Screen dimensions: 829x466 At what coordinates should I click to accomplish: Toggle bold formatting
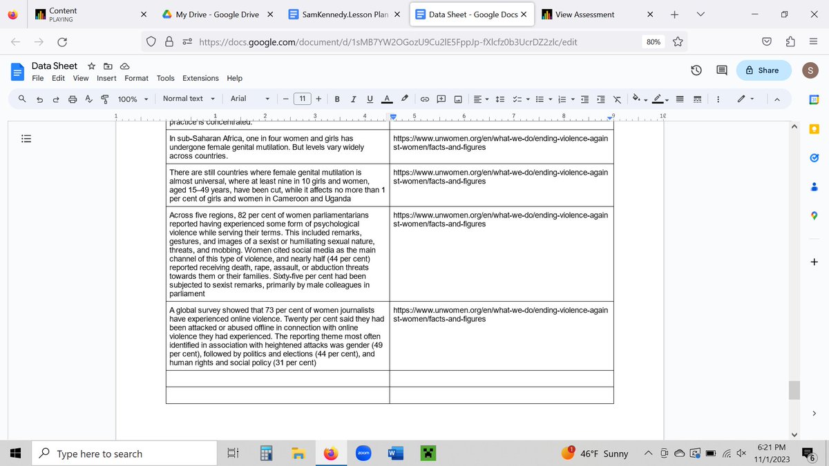pyautogui.click(x=337, y=99)
